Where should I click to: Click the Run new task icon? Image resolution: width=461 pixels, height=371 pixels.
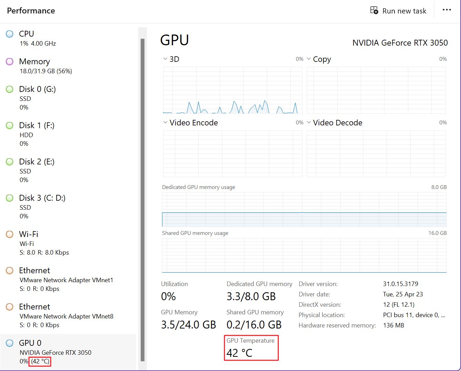pyautogui.click(x=374, y=10)
